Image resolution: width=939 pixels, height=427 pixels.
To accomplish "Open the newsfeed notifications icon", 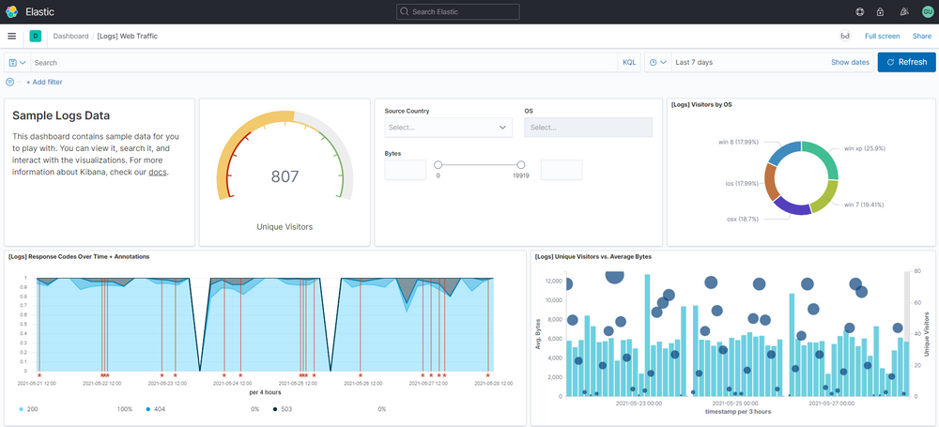I will point(903,12).
